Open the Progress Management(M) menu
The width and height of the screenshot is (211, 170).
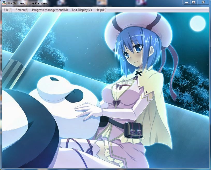tap(50, 10)
